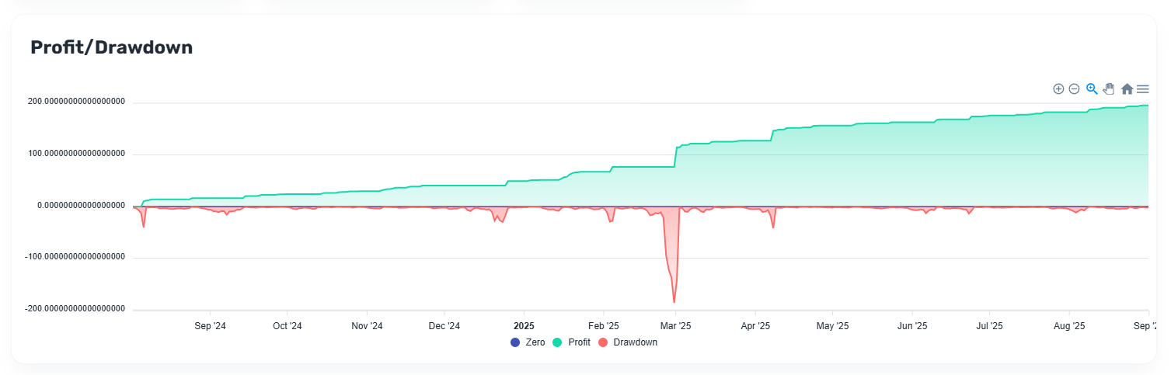Click the red Drawdown legend dot
Screen dimensions: 1171x375
coord(602,342)
